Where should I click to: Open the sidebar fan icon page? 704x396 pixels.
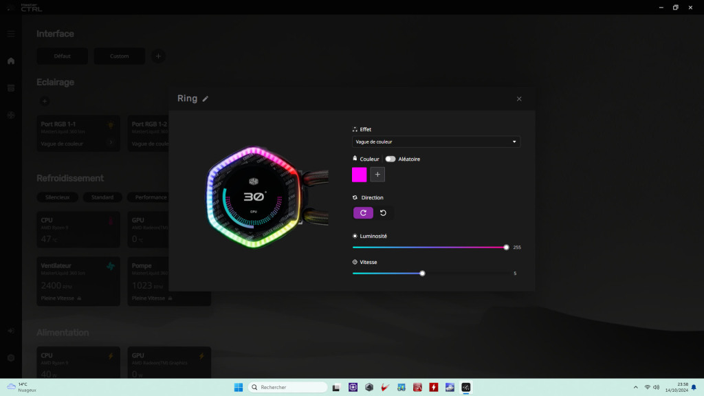pos(11,115)
